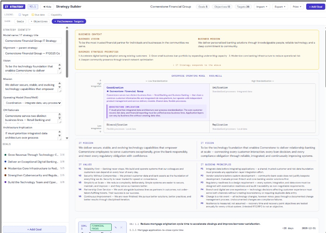Select the Unification quadrant

point(263,102)
